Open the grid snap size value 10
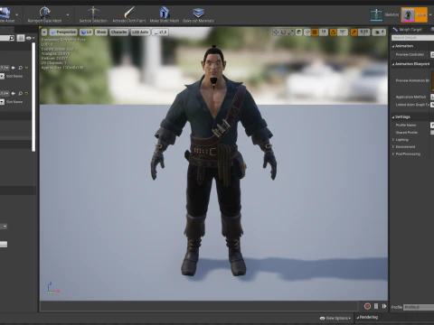This screenshot has height=325, width=434. pos(324,32)
